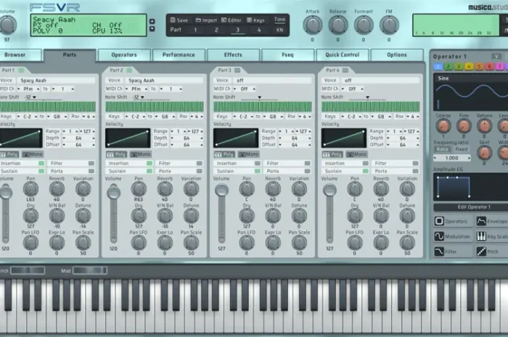Switch Part 1 to Mono mode
Screen dimensions: 508x337
33,154
